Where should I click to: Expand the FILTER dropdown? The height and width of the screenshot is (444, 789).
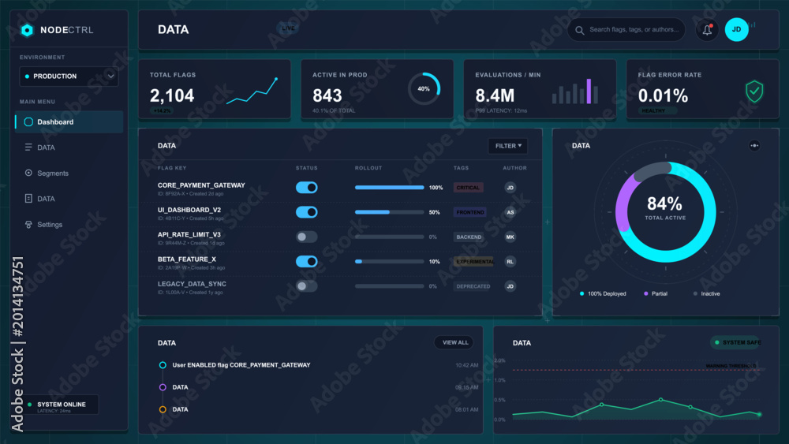tap(507, 146)
